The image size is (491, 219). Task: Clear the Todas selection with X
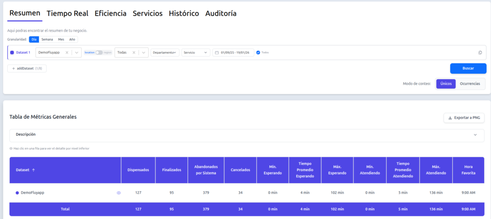(x=134, y=53)
